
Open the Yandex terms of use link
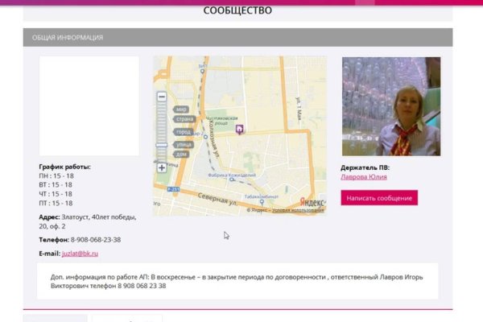tap(298, 210)
